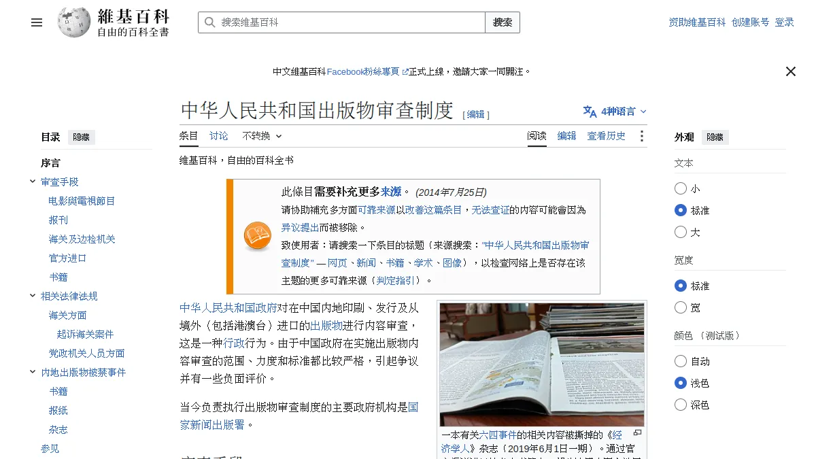Screen dimensions: 816x459
Task: Open the more options vertical dots menu
Action: 641,136
